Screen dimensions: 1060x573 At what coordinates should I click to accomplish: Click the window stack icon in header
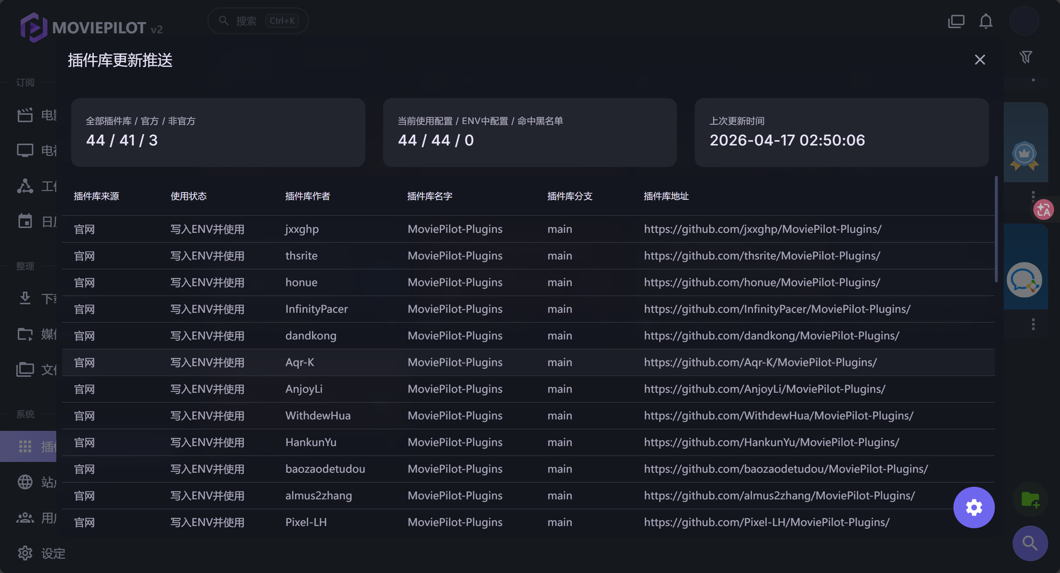[956, 22]
